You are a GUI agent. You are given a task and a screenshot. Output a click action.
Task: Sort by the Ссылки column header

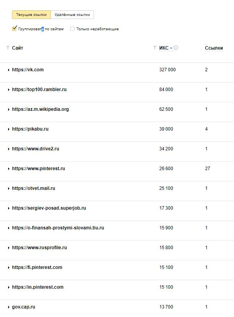point(214,48)
